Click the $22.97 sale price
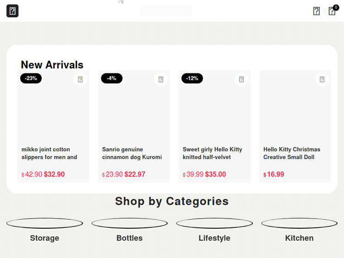Image resolution: width=344 pixels, height=258 pixels. pyautogui.click(x=135, y=174)
